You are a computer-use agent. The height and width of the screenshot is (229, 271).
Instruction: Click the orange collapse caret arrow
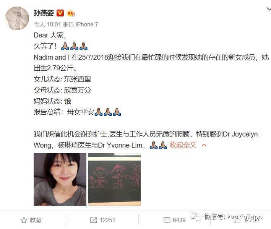pyautogui.click(x=204, y=145)
